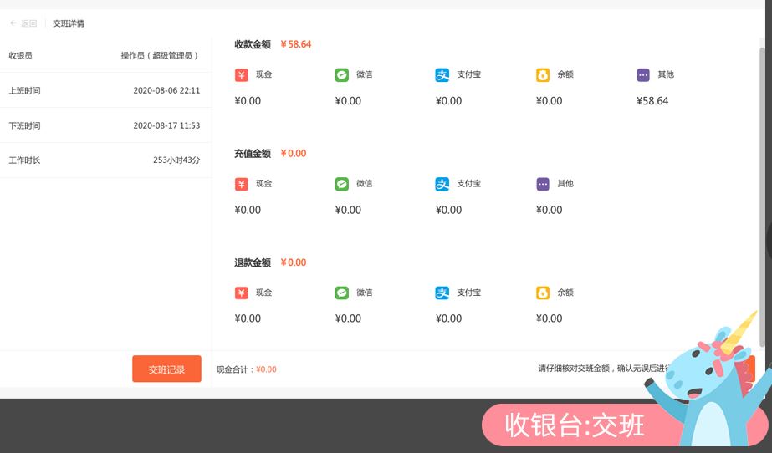The image size is (772, 453).
Task: Click the cash icon under 收款金额
Action: (x=242, y=75)
